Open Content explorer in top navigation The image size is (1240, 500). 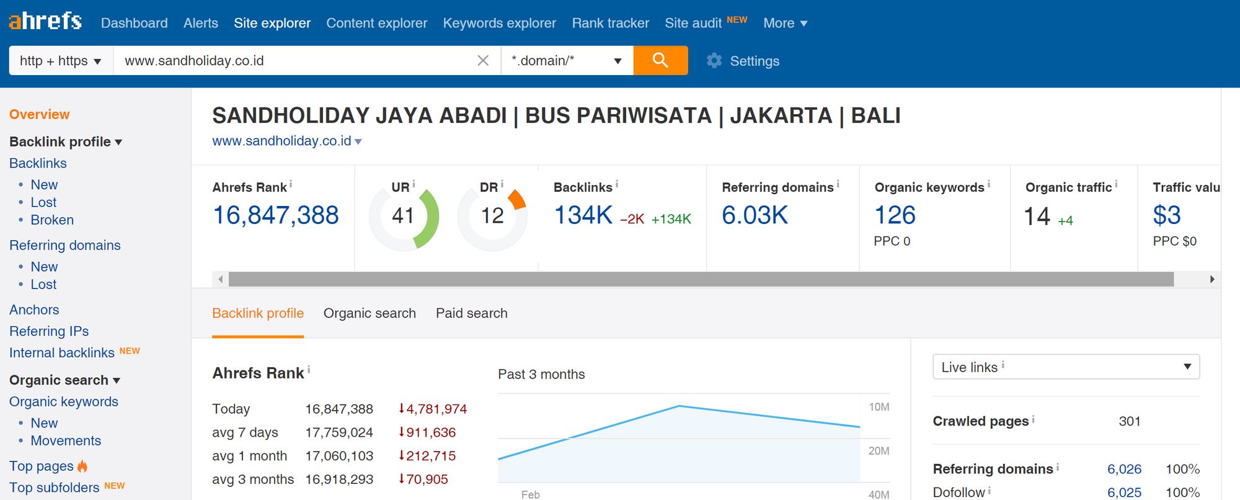[x=377, y=23]
